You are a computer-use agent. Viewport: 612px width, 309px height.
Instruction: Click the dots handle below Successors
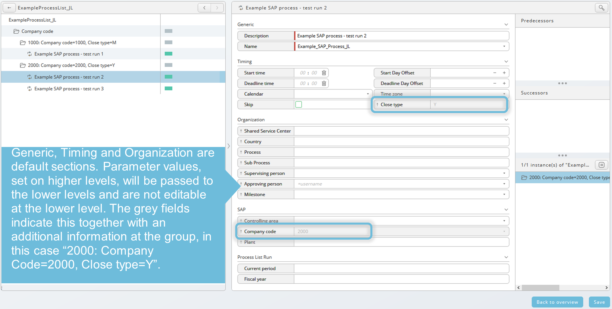pyautogui.click(x=562, y=155)
